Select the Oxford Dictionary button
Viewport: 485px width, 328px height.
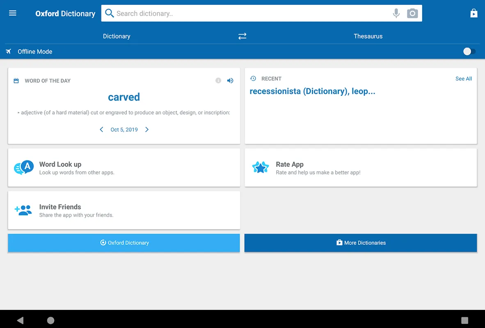tap(124, 243)
